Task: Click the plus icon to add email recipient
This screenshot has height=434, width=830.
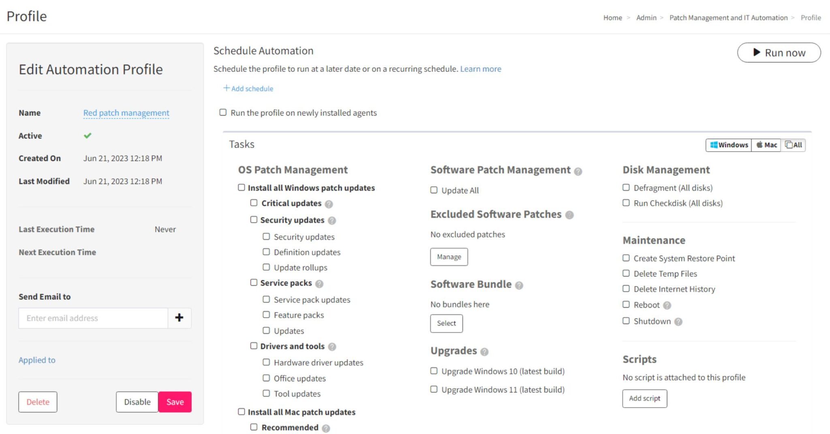Action: [179, 318]
